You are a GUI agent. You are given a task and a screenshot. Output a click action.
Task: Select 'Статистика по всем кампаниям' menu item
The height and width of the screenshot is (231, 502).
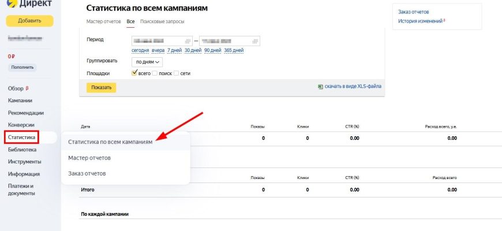(x=110, y=141)
